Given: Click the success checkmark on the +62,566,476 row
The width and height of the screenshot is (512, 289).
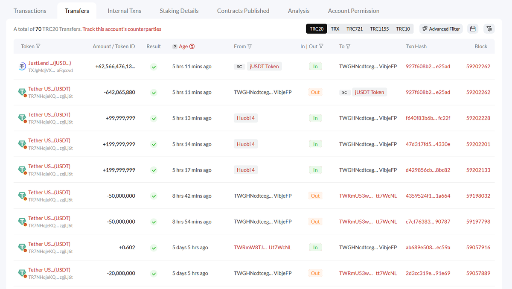Looking at the screenshot, I should [154, 67].
